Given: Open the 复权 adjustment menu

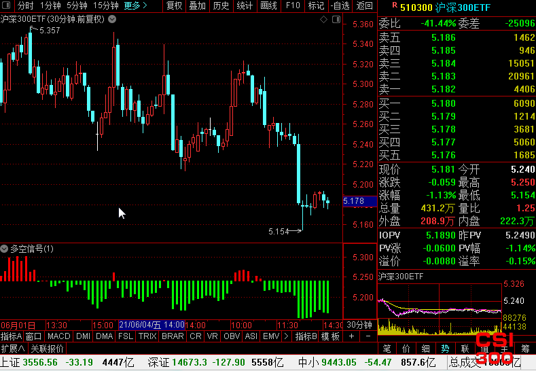Looking at the screenshot, I should tap(175, 5).
